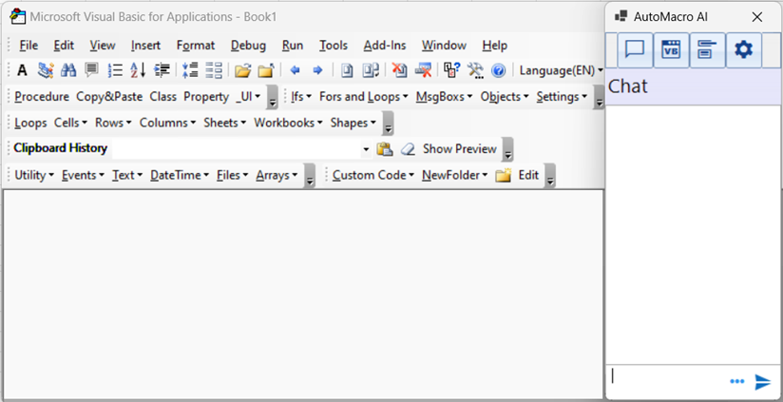Open the Workbooks dropdown menu
The height and width of the screenshot is (402, 783).
coord(288,123)
